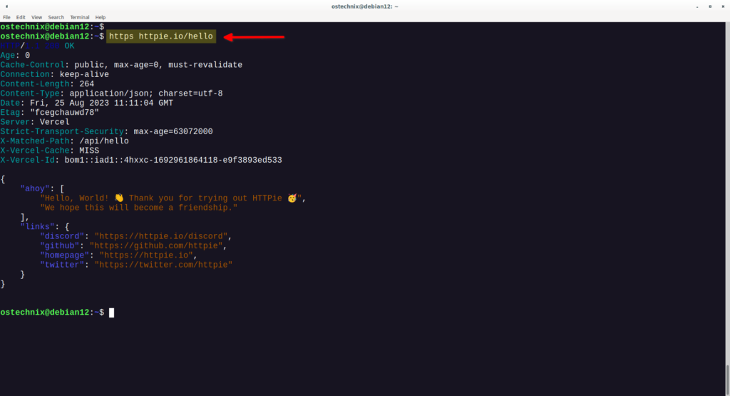Image resolution: width=730 pixels, height=396 pixels.
Task: Open the Help menu
Action: coord(100,17)
